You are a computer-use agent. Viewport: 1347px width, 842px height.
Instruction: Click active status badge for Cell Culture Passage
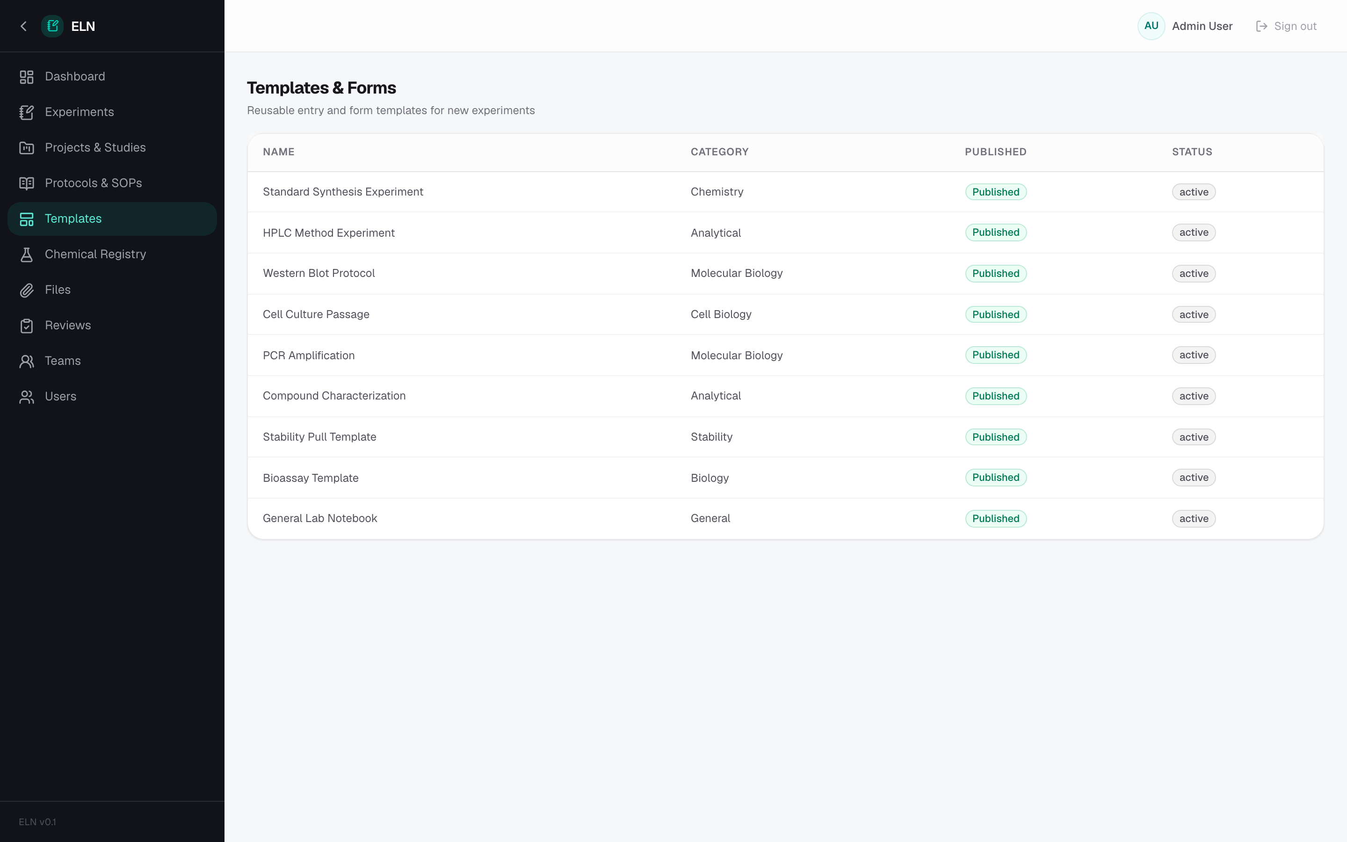pyautogui.click(x=1194, y=315)
